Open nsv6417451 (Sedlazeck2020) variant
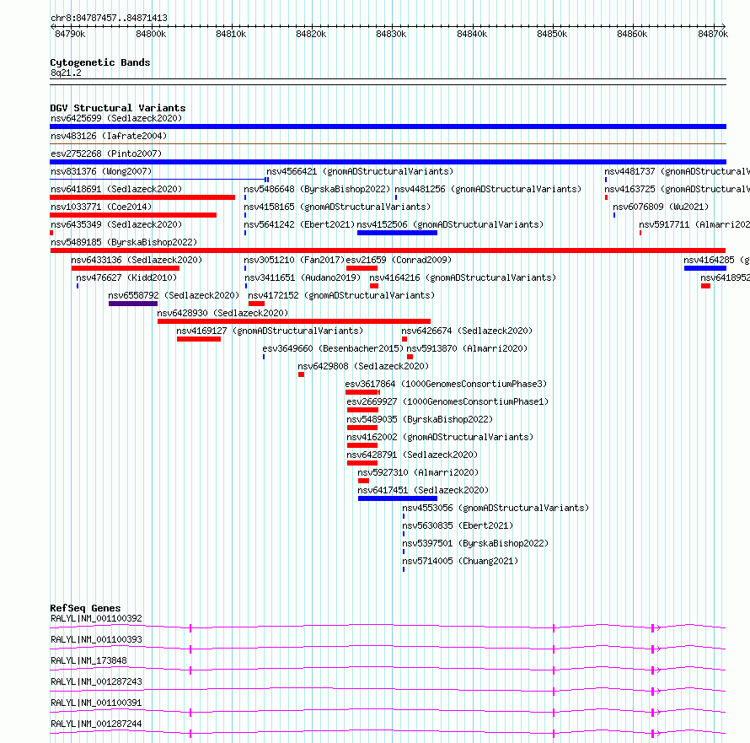 click(x=423, y=490)
